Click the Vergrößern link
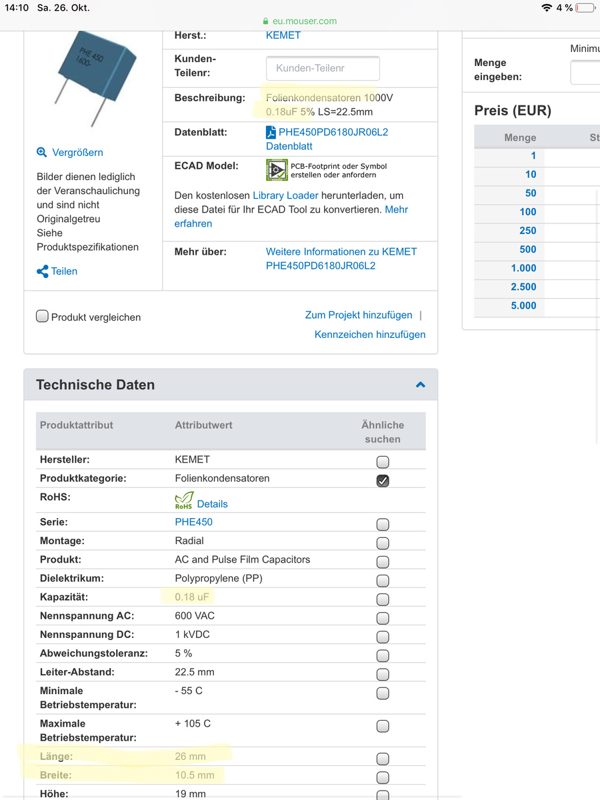Screen dimensions: 600x800 pyautogui.click(x=78, y=153)
